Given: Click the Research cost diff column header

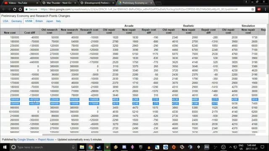Looking at the screenshot, I should click(x=89, y=31).
